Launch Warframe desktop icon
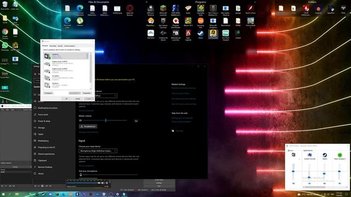Viewport: 351px width, 197px height. [151, 34]
